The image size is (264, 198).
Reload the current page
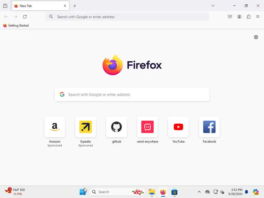coord(25,17)
